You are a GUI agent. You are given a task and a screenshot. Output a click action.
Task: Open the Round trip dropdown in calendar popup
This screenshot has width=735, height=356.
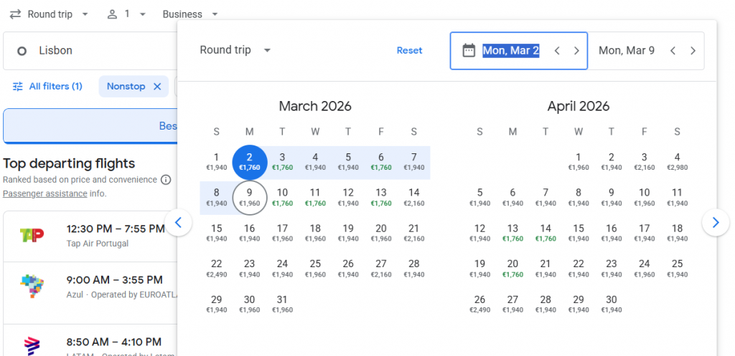(235, 50)
